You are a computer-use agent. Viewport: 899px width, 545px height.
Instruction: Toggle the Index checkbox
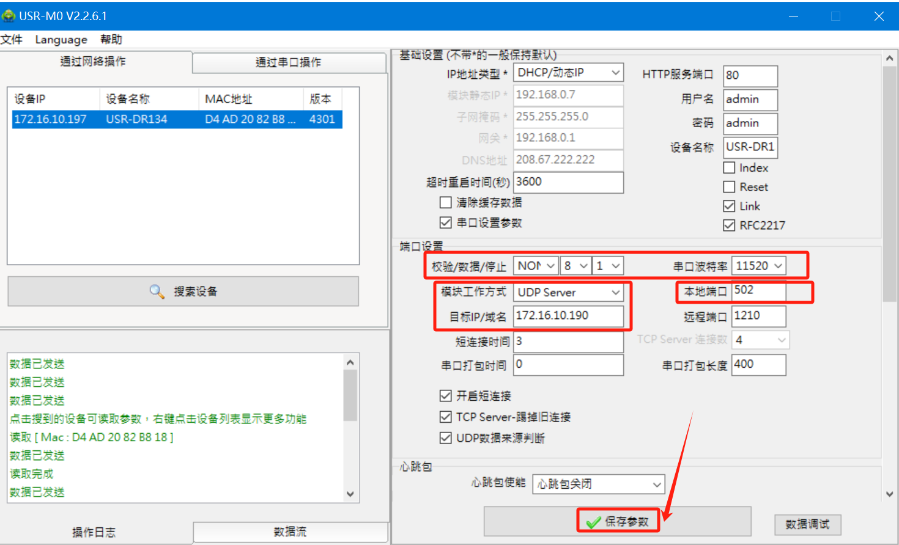[x=729, y=167]
